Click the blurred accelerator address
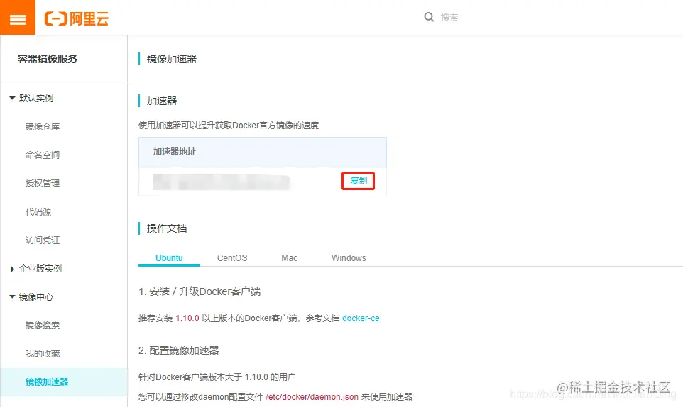 pos(222,182)
